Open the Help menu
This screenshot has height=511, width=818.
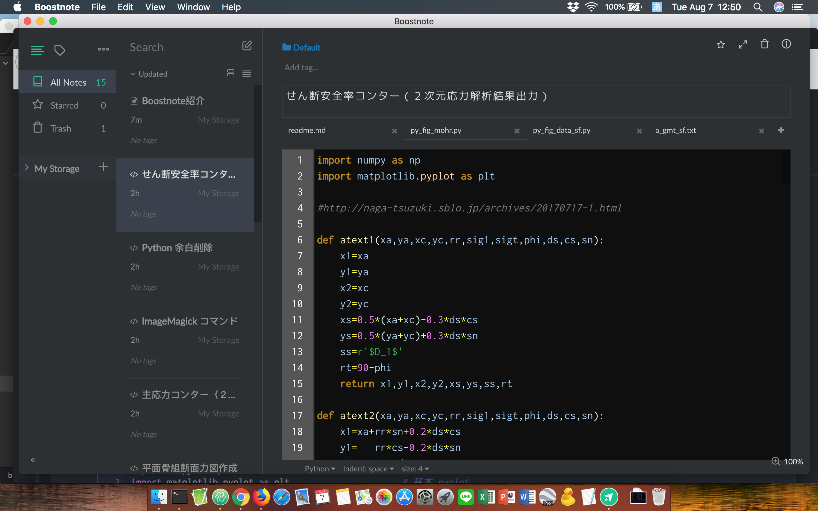tap(231, 7)
